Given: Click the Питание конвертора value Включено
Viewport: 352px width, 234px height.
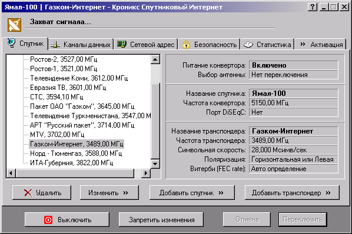Looking at the screenshot, I should point(293,65).
